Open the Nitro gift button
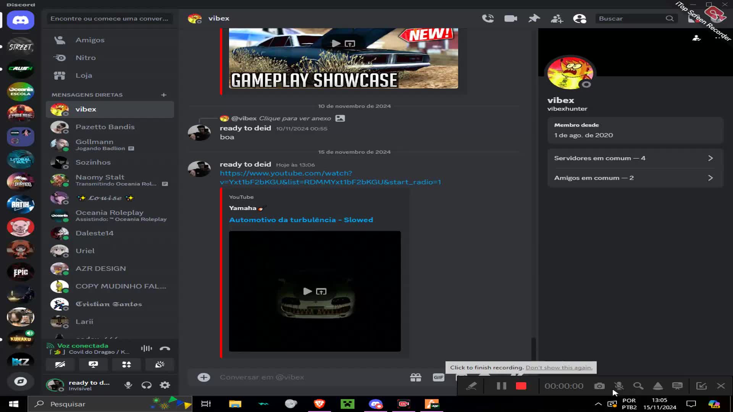Screen dimensions: 733x412 tap(415, 377)
